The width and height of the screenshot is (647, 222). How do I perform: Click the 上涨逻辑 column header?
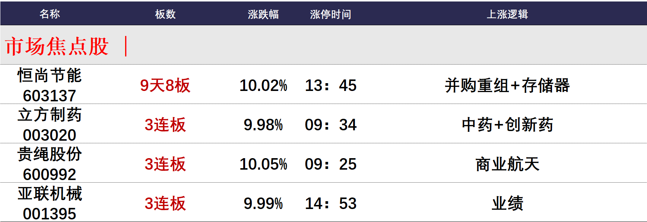pos(507,14)
